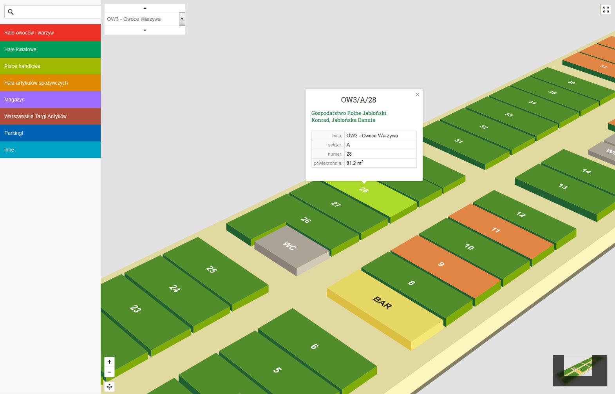Select Hale owoców i warzyw category
615x394 pixels.
point(50,33)
